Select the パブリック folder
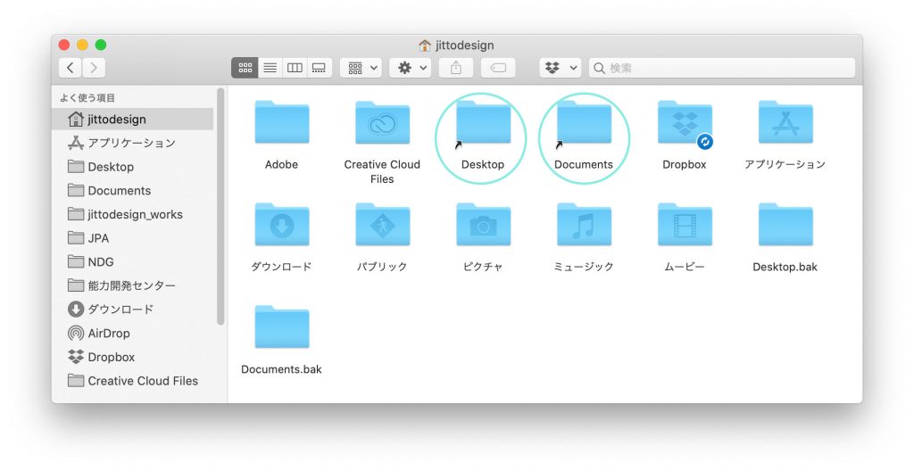The height and width of the screenshot is (471, 914). point(382,225)
